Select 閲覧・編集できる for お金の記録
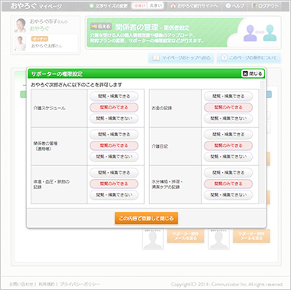Viewport: 291px width, 290px height. click(x=228, y=96)
